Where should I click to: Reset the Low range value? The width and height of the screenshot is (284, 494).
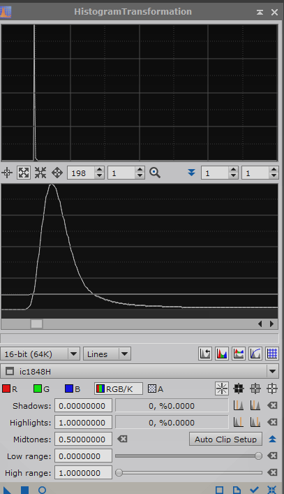pos(272,456)
